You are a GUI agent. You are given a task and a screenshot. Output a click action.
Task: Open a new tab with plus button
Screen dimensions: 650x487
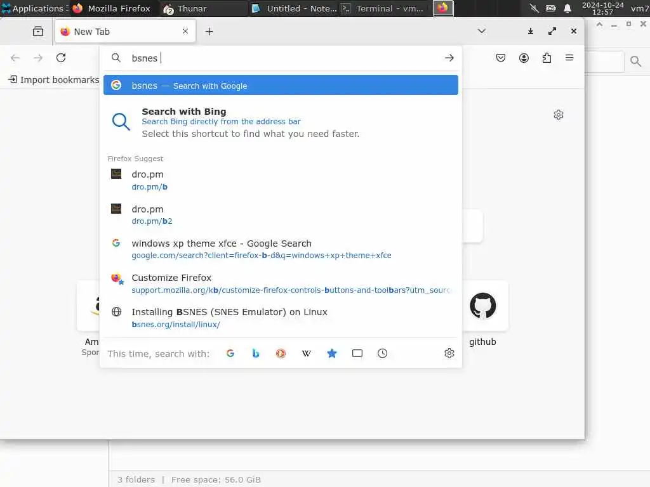point(209,32)
